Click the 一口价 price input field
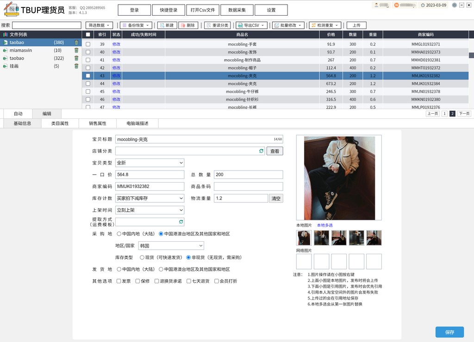This screenshot has height=342, width=474. [150, 175]
